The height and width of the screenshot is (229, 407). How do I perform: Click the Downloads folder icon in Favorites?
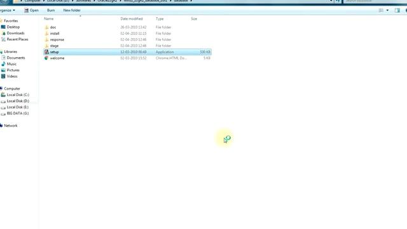click(x=3, y=33)
